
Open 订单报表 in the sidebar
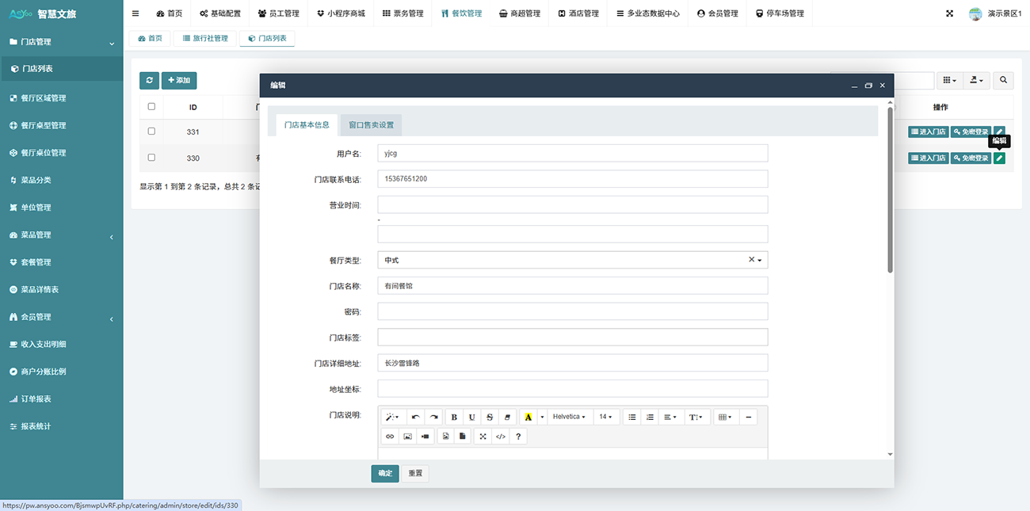[61, 399]
